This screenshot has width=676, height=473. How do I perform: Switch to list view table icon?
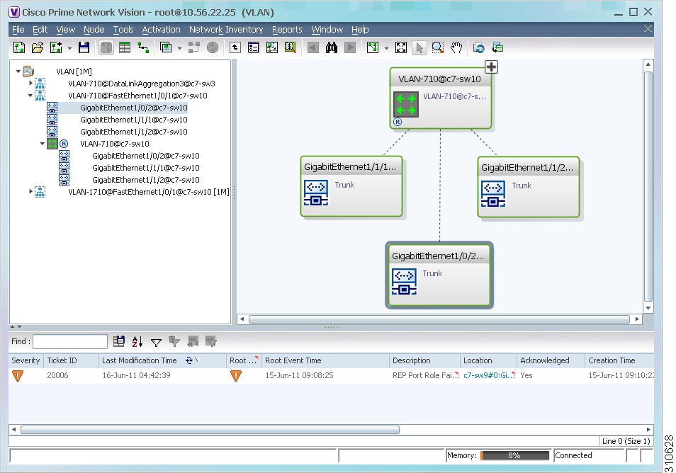point(125,47)
